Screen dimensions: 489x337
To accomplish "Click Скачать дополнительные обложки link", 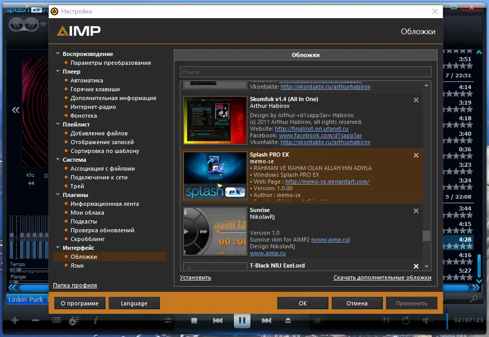I will click(382, 277).
